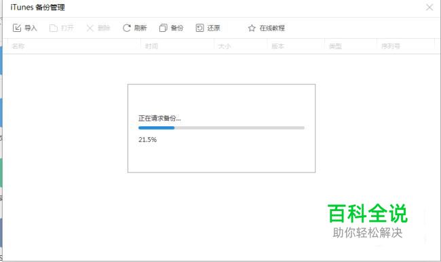Click the 21.5% progress percentage text
This screenshot has width=441, height=262.
(x=147, y=140)
